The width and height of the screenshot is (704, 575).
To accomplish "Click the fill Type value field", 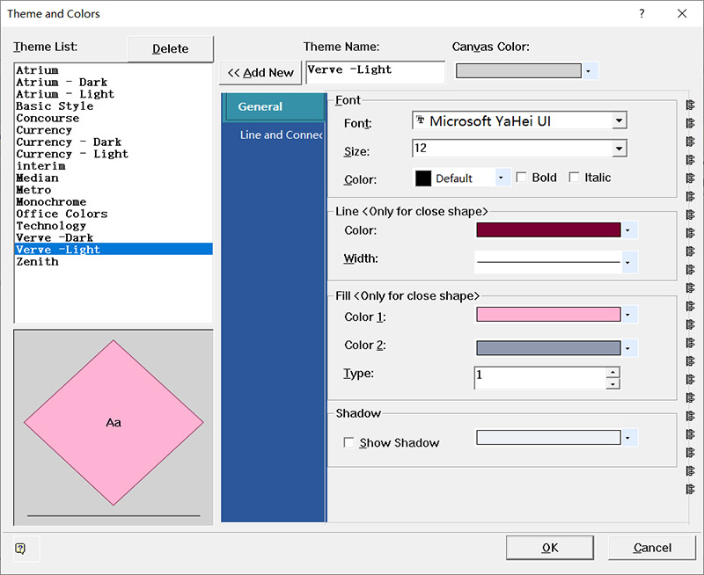I will pyautogui.click(x=540, y=378).
